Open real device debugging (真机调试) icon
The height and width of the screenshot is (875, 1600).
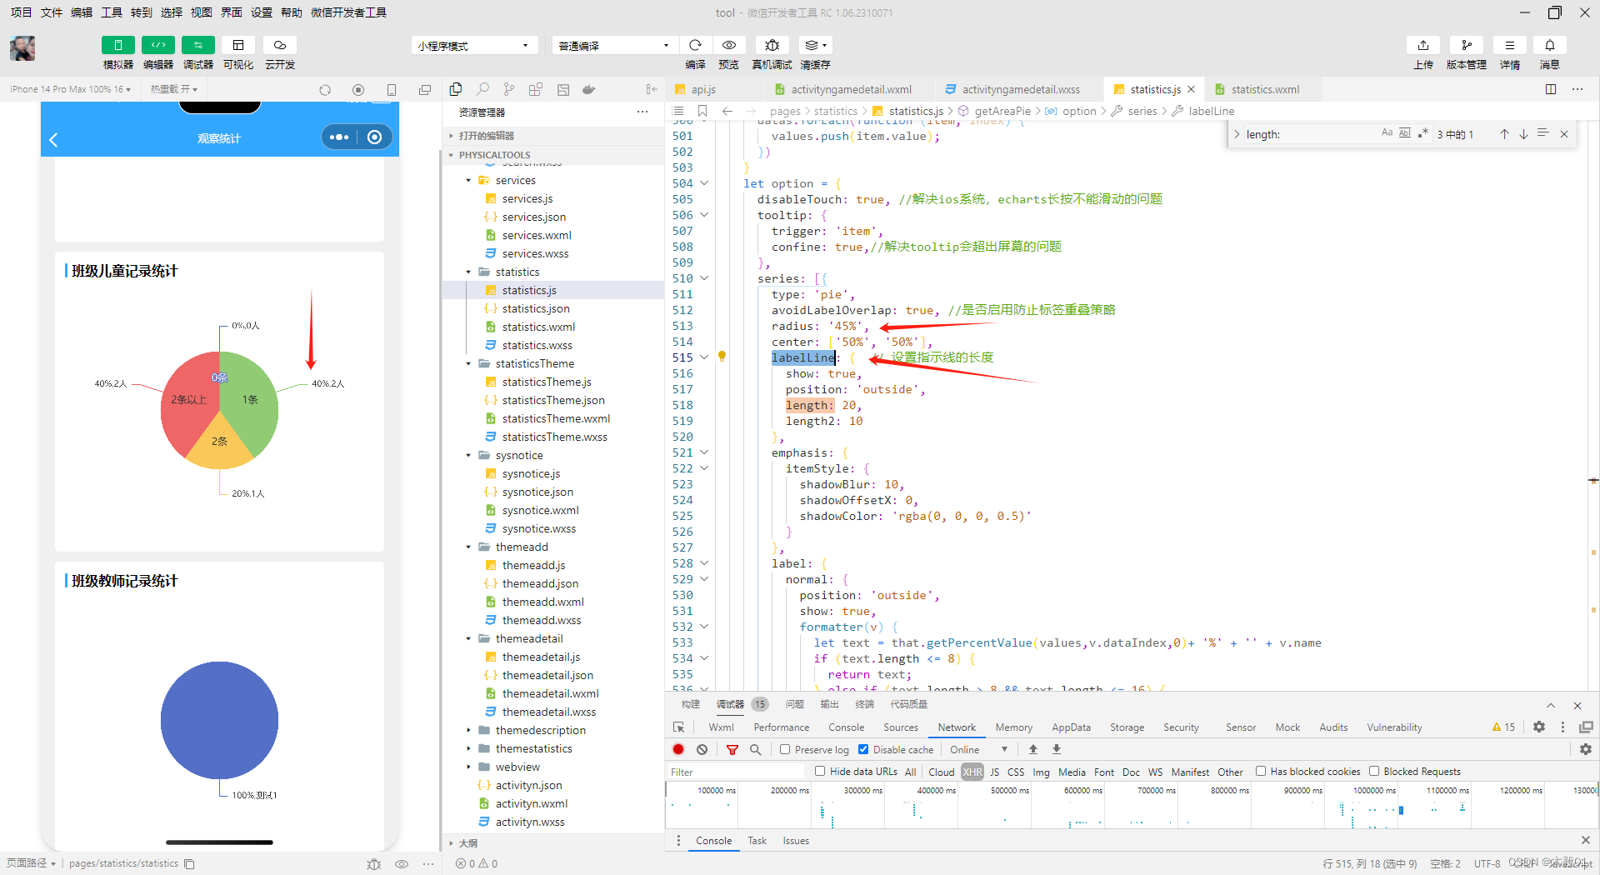[x=772, y=45]
